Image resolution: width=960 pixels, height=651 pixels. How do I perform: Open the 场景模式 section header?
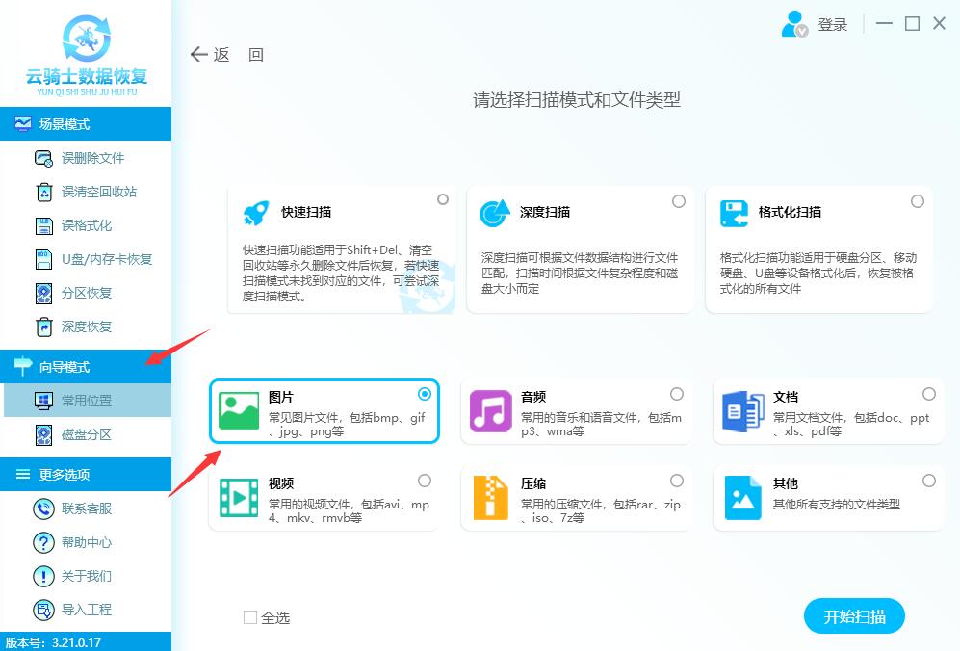coord(86,123)
